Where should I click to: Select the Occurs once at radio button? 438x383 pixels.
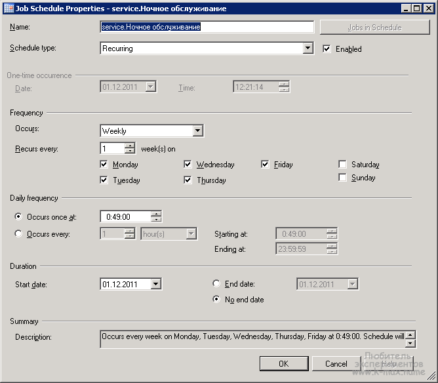click(x=18, y=216)
